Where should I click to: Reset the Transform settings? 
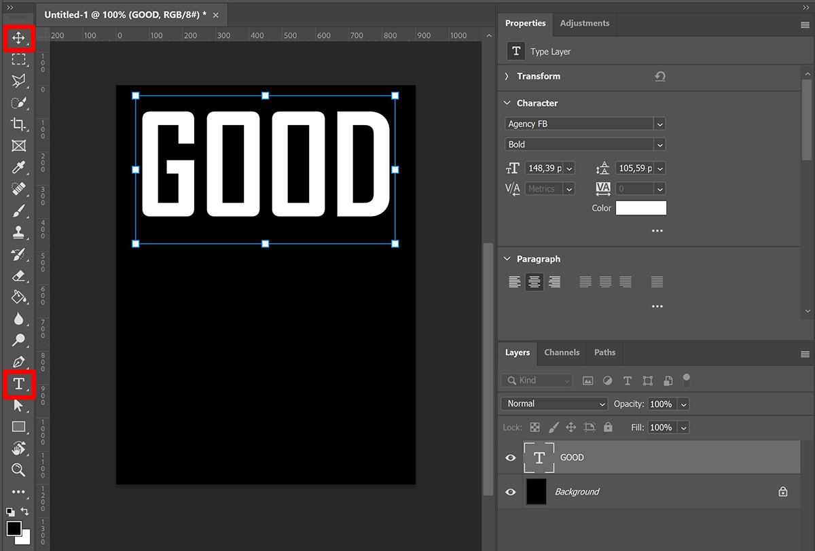point(659,76)
